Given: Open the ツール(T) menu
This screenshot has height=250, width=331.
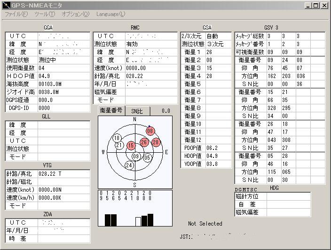Looking at the screenshot, I should pos(45,14).
